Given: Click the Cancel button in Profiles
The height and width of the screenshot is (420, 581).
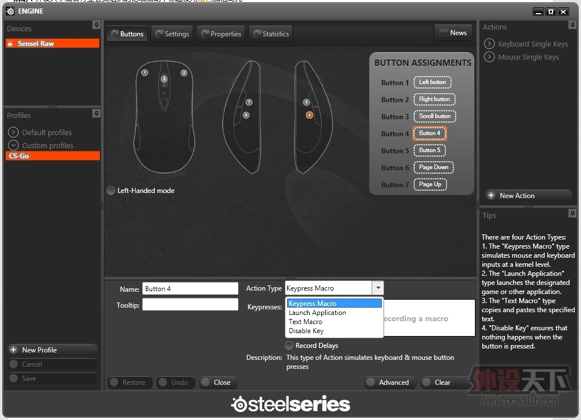Looking at the screenshot, I should (52, 364).
